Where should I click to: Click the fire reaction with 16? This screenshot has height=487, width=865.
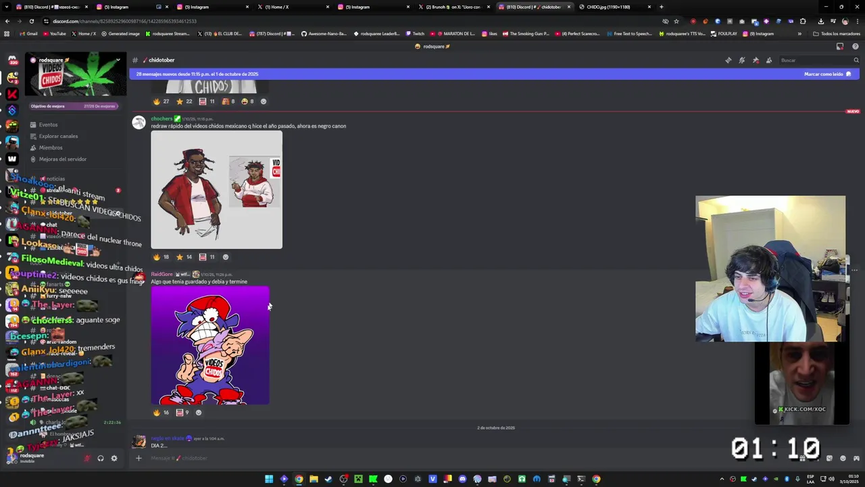(162, 413)
